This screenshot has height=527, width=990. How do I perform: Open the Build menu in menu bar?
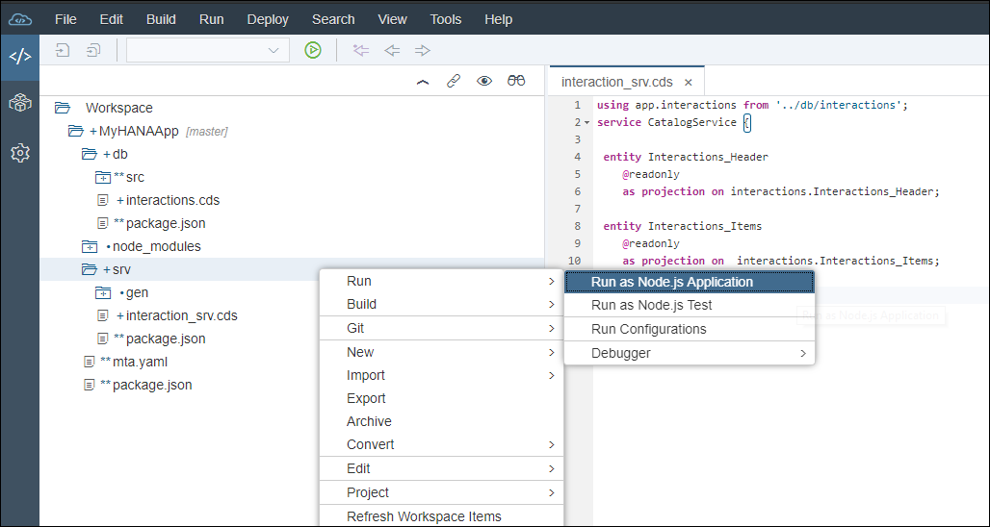coord(161,19)
